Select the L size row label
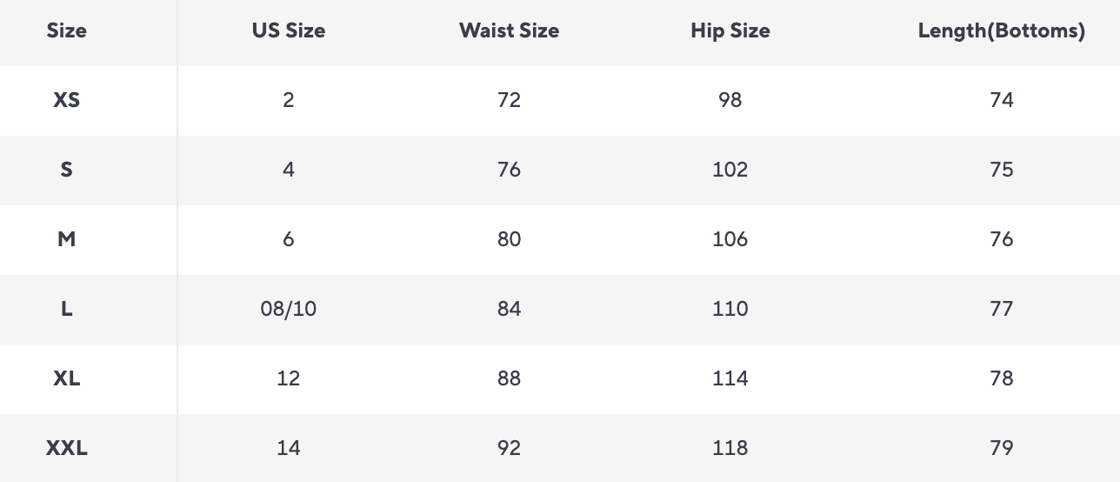Image resolution: width=1120 pixels, height=482 pixels. click(67, 309)
